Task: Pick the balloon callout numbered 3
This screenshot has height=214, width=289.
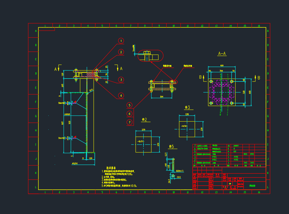Action: point(121,80)
